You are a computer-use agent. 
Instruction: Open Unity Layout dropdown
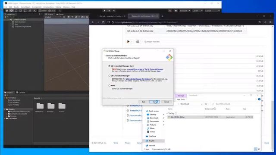tap(212, 11)
